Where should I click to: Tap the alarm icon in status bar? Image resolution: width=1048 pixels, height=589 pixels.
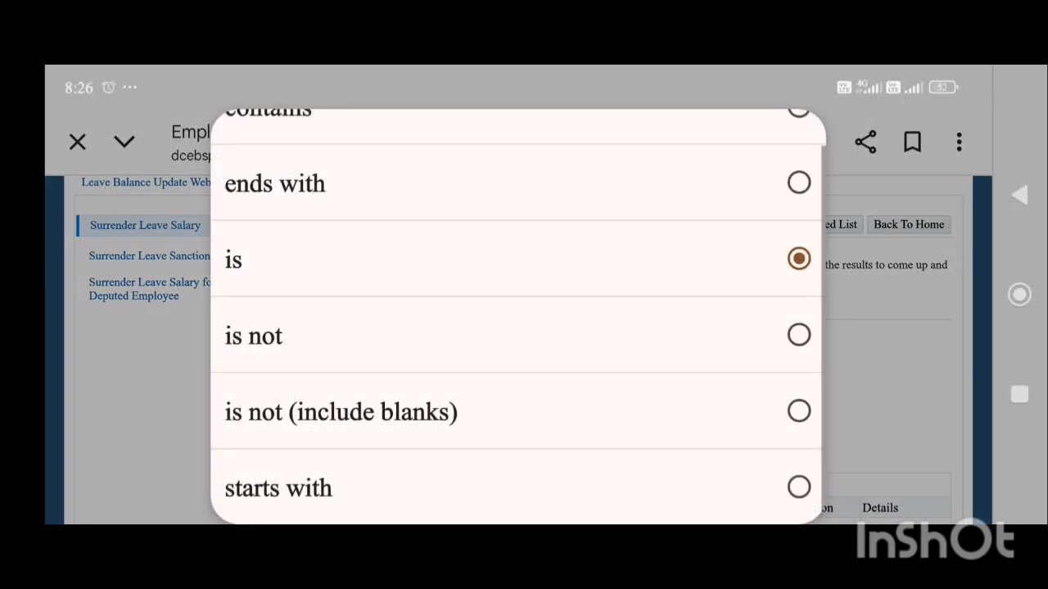tap(108, 87)
